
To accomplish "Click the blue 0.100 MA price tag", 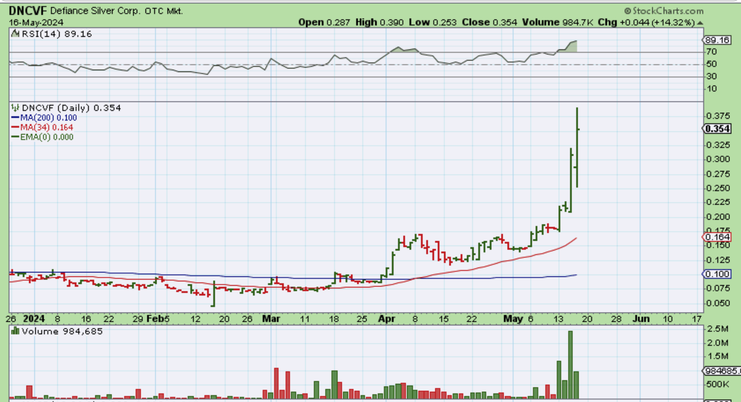I will point(717,274).
